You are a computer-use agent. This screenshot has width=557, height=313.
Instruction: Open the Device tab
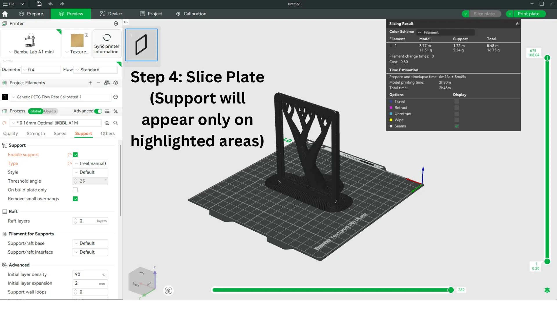[111, 14]
